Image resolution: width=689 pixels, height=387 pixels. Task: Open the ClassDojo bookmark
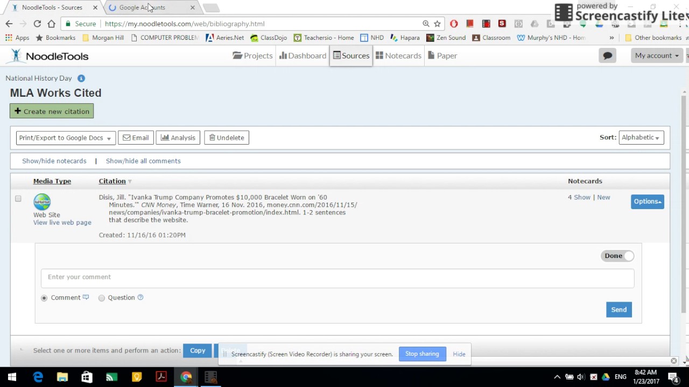(269, 38)
